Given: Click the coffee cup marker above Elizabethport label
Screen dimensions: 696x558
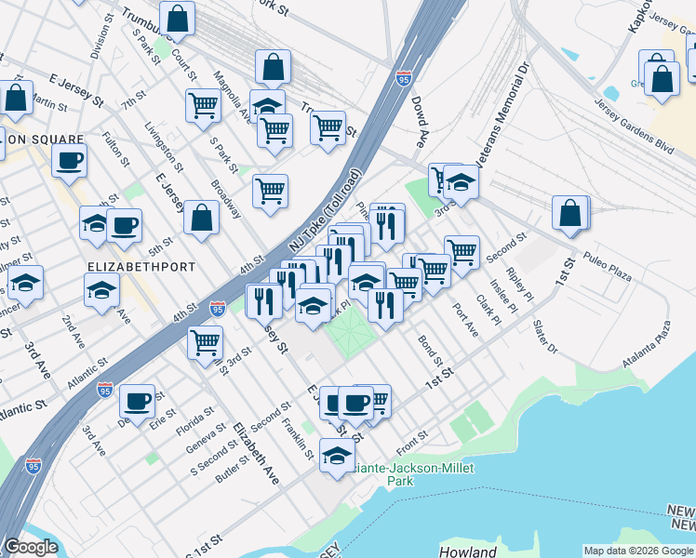Looking at the screenshot, I should click(125, 229).
